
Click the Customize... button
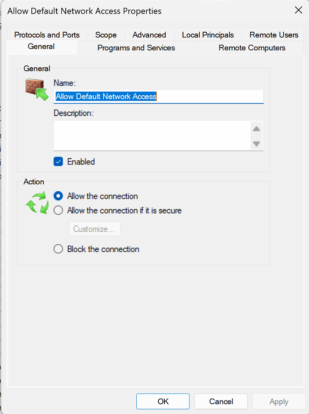(x=95, y=229)
